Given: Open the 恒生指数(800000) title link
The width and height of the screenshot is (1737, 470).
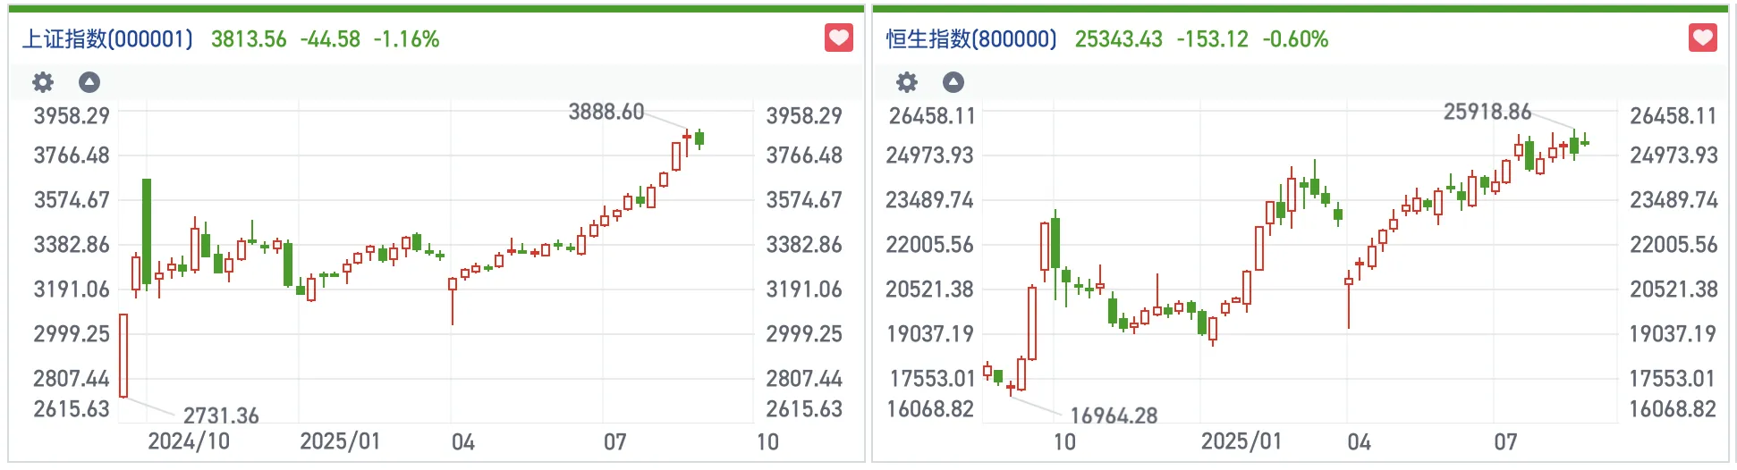Looking at the screenshot, I should click(x=971, y=39).
